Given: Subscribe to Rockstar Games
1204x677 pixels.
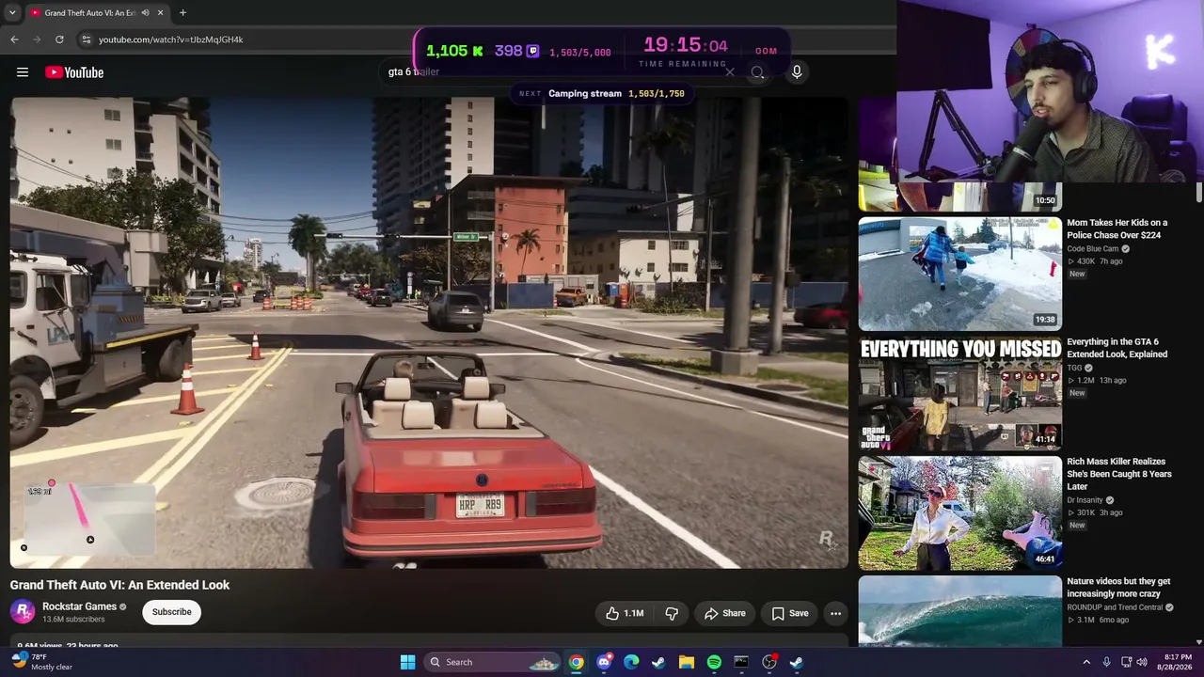Looking at the screenshot, I should point(171,612).
